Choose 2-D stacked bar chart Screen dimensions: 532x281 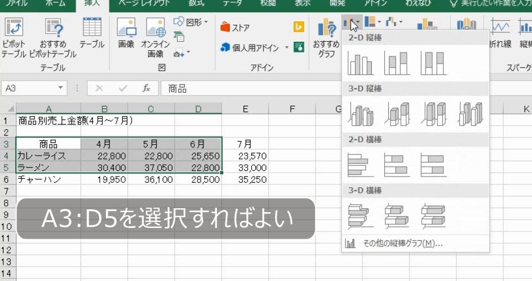(397, 165)
